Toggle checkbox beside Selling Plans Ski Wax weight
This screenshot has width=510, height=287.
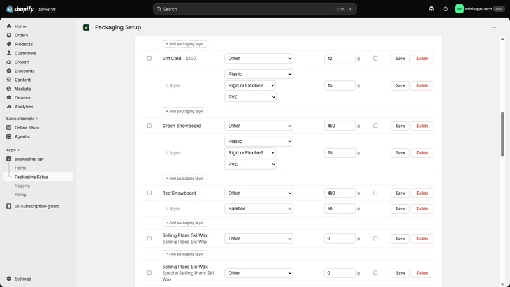(x=375, y=239)
